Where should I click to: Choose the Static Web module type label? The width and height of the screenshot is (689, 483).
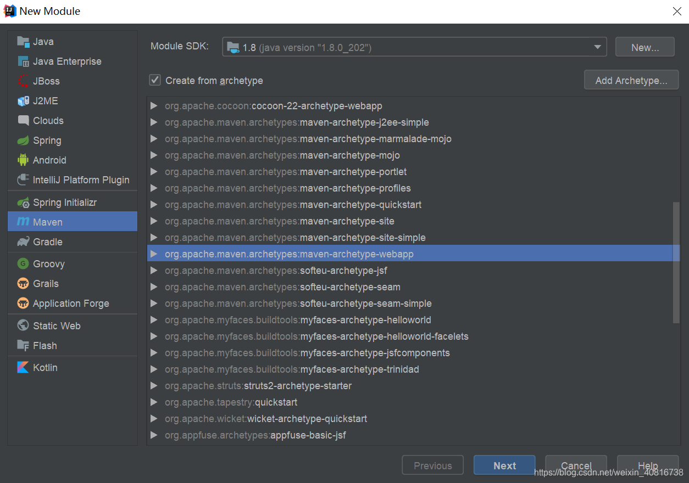57,326
